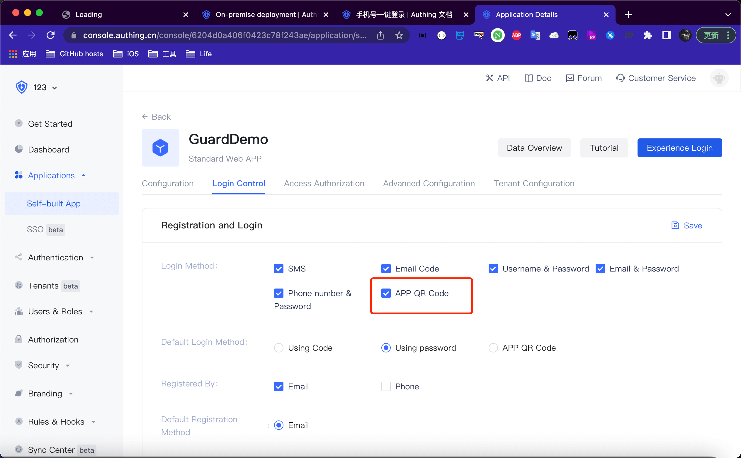Uncheck the APP QR Code checkbox
The height and width of the screenshot is (458, 741).
coord(386,293)
